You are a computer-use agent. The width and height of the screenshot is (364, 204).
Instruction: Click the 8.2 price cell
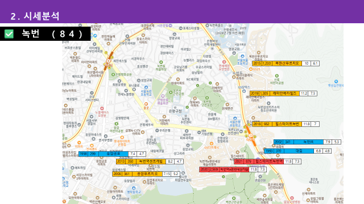pos(171,161)
